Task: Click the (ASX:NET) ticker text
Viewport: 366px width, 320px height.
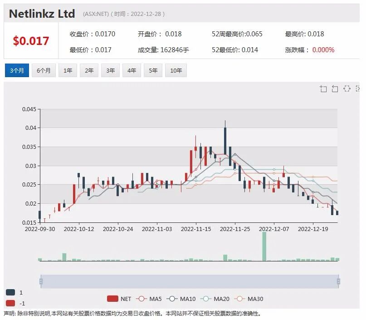Action: tap(96, 14)
